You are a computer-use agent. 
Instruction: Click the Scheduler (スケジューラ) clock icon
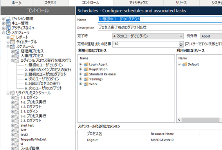coord(8,33)
